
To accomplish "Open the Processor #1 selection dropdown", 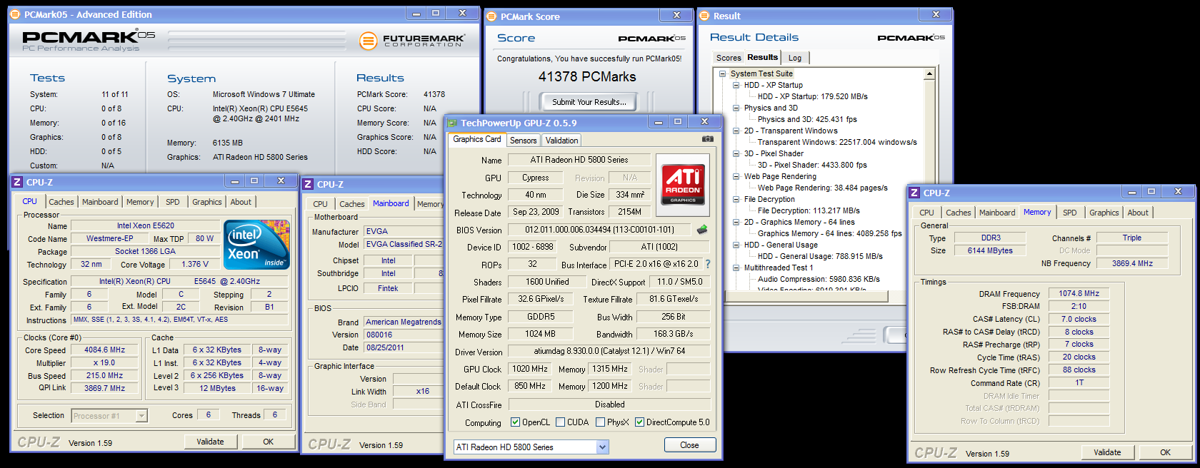I will coord(141,416).
